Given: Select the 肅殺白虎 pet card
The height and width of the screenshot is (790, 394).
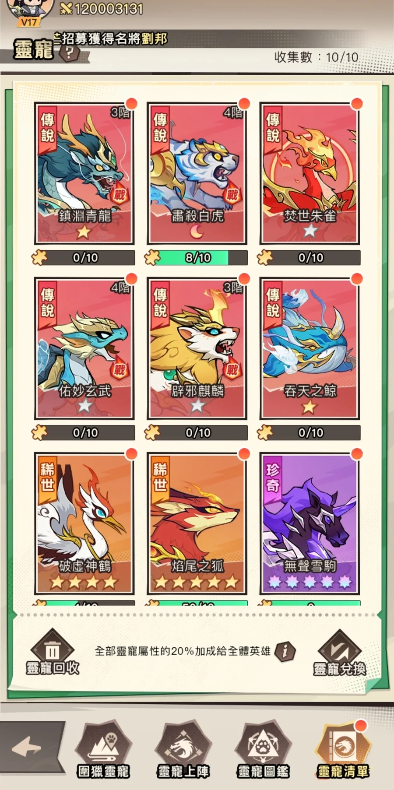Looking at the screenshot, I should (x=197, y=173).
